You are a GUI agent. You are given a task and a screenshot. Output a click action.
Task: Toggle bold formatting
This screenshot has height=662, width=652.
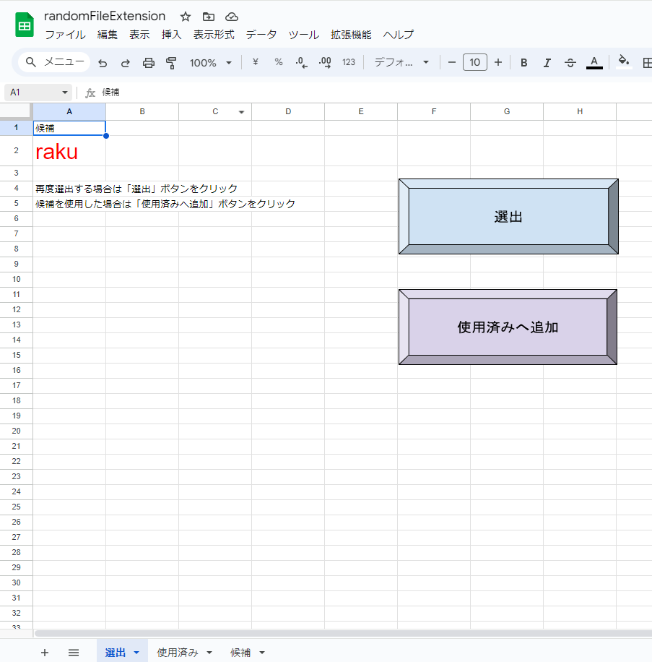523,62
